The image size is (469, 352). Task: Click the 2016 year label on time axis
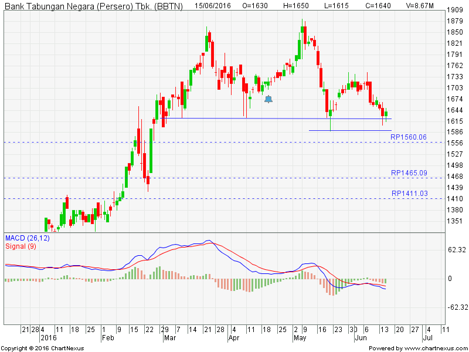(x=49, y=338)
